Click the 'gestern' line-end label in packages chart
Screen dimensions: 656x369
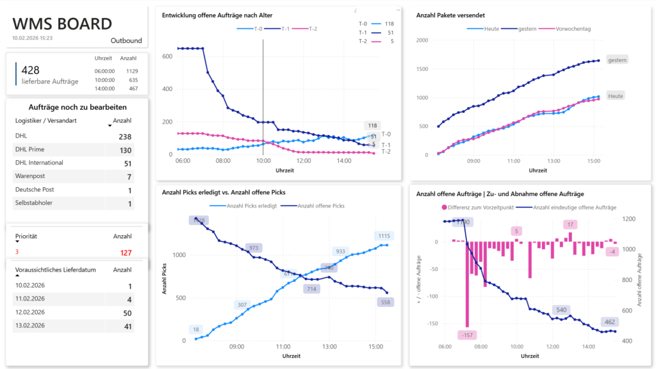pyautogui.click(x=616, y=60)
